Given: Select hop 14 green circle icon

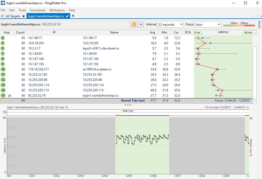Looking at the screenshot, I should pyautogui.click(x=3, y=90).
